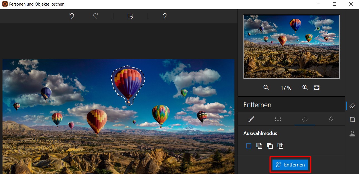This screenshot has height=174, width=359.
Task: Click the undo arrow icon
Action: pyautogui.click(x=72, y=16)
